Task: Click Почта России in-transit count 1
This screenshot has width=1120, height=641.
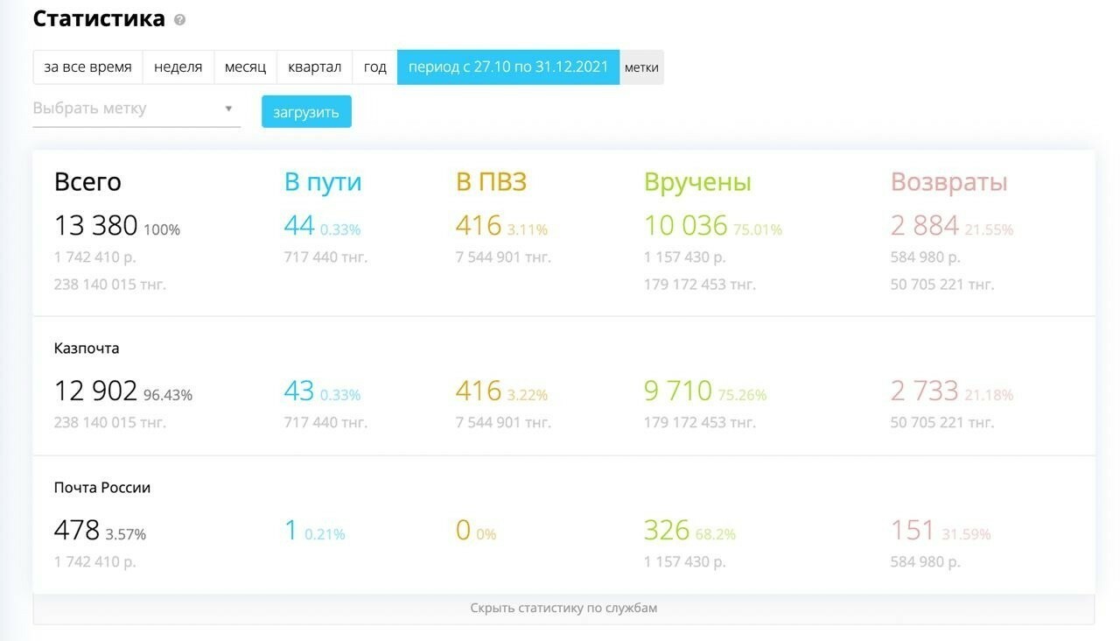Action: (x=291, y=530)
